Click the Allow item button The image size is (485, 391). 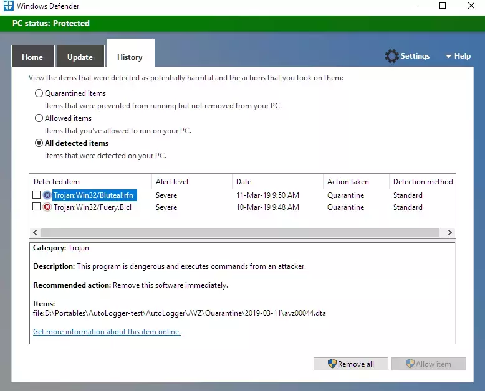click(x=429, y=364)
